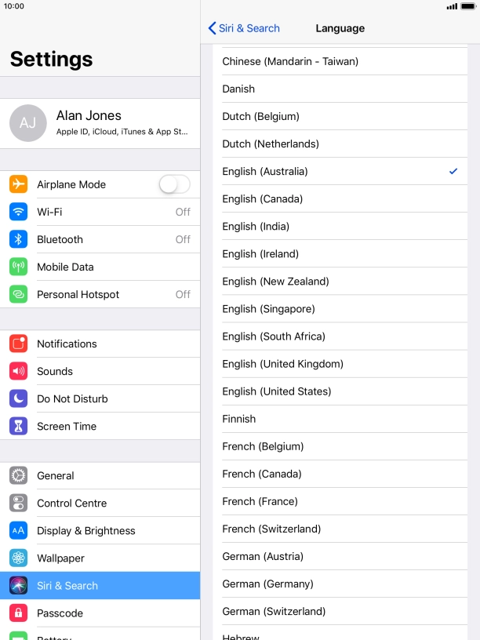Toggle the Airplane Mode switch
Viewport: 480px width, 640px height.
(x=175, y=184)
